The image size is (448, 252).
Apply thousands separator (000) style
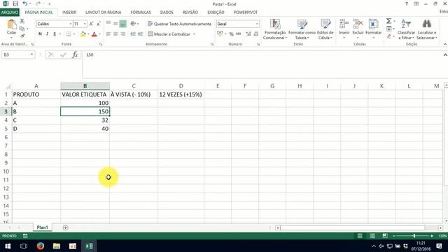pos(239,34)
